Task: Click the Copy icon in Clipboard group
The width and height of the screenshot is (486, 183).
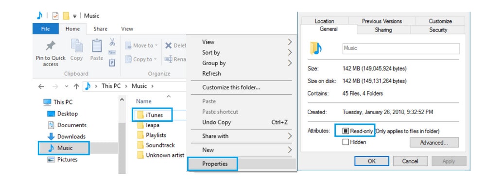Action: click(77, 46)
